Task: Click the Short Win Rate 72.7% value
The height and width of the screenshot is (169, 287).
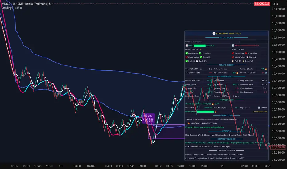Action: pyautogui.click(x=265, y=84)
